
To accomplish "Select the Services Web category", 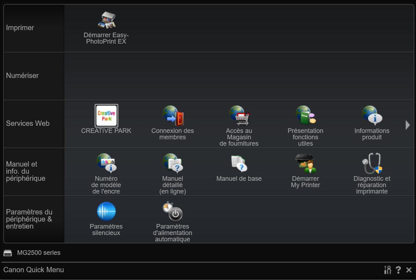I will click(x=34, y=124).
